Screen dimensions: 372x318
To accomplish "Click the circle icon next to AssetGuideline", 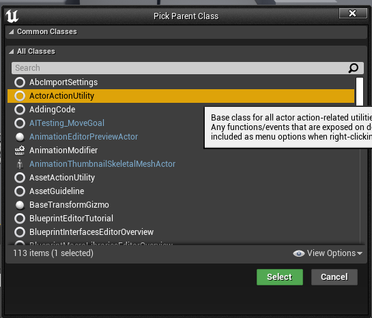I will (x=20, y=191).
